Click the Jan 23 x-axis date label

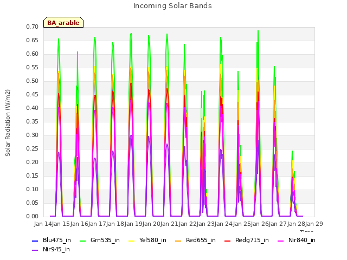pyautogui.click(x=205, y=224)
